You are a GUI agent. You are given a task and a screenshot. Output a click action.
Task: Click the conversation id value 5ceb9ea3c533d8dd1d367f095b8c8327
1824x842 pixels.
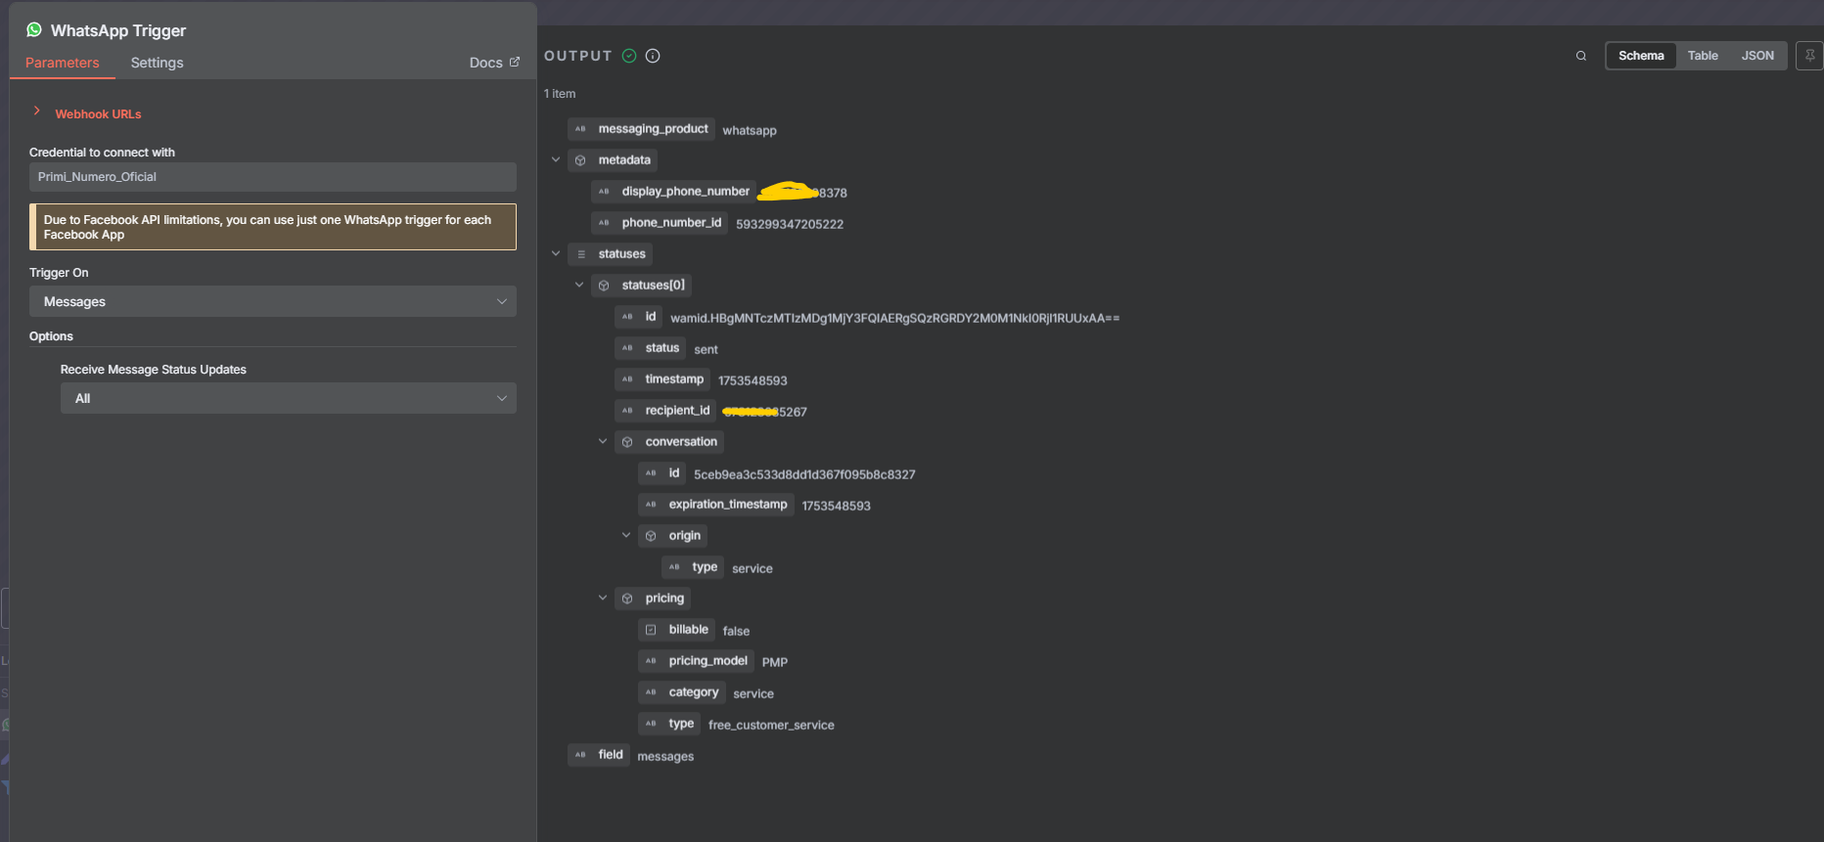(804, 474)
